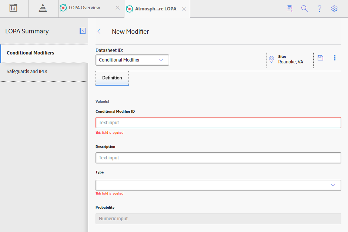This screenshot has width=348, height=232.
Task: Click the site location pin icon
Action: [x=271, y=59]
